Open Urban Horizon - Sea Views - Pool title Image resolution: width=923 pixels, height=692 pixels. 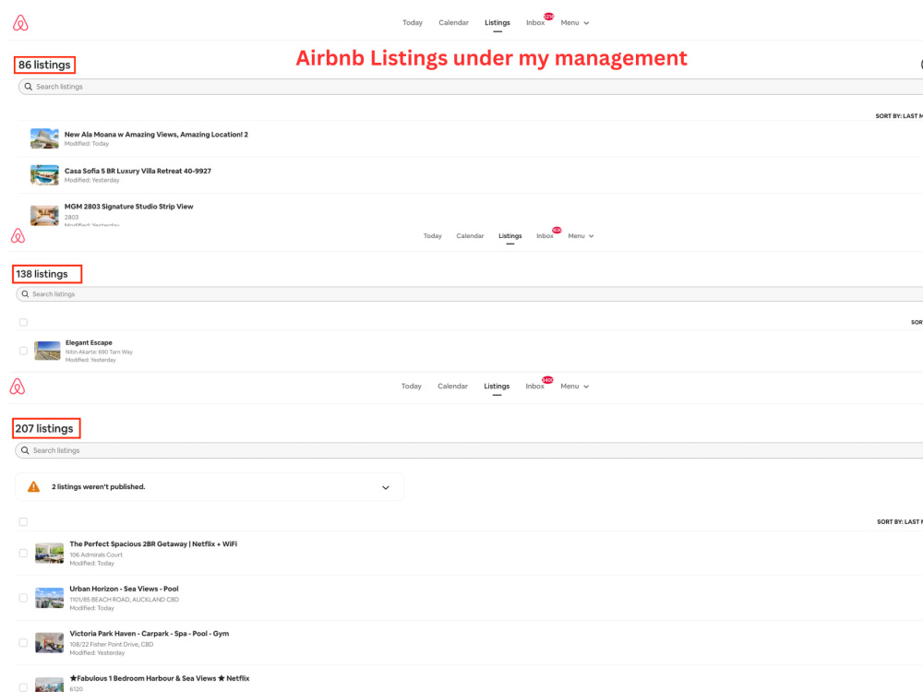click(125, 589)
